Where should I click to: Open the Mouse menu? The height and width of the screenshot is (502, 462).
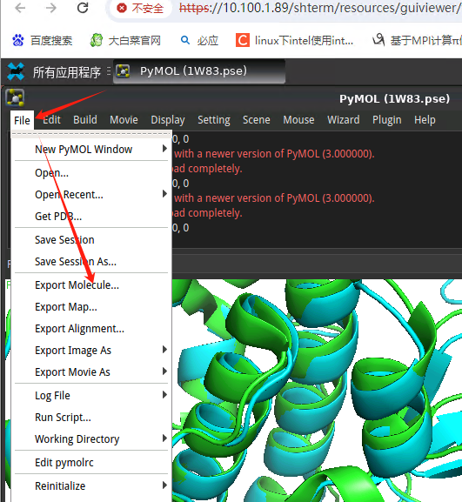(x=298, y=120)
